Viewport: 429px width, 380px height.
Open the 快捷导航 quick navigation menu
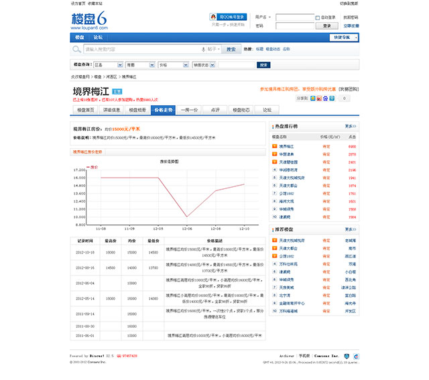(x=345, y=38)
